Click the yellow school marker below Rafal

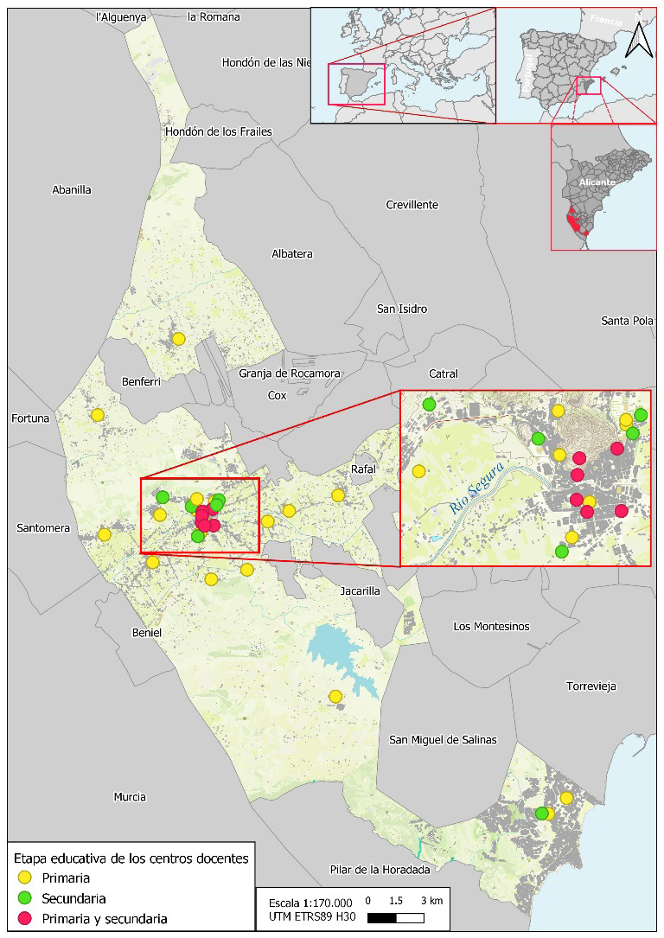pyautogui.click(x=338, y=495)
